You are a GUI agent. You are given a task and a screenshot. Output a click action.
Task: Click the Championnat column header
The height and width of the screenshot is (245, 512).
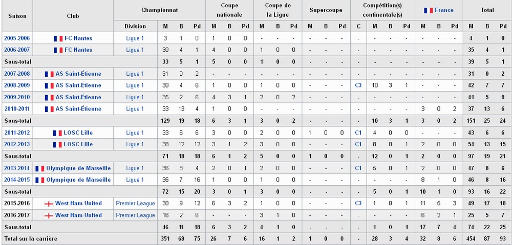pos(160,10)
